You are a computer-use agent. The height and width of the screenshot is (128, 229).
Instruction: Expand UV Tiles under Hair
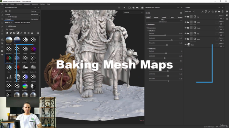point(8,17)
